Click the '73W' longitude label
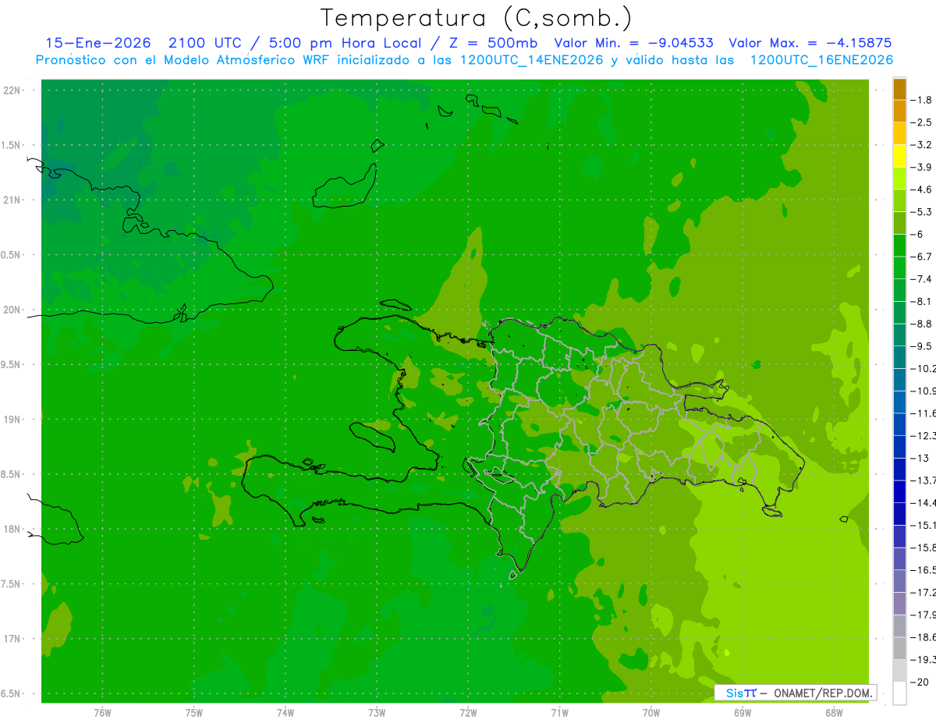The image size is (936, 723). click(x=377, y=713)
